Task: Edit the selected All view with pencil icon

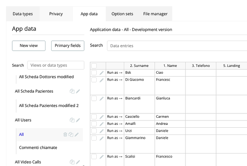Action: point(77,135)
